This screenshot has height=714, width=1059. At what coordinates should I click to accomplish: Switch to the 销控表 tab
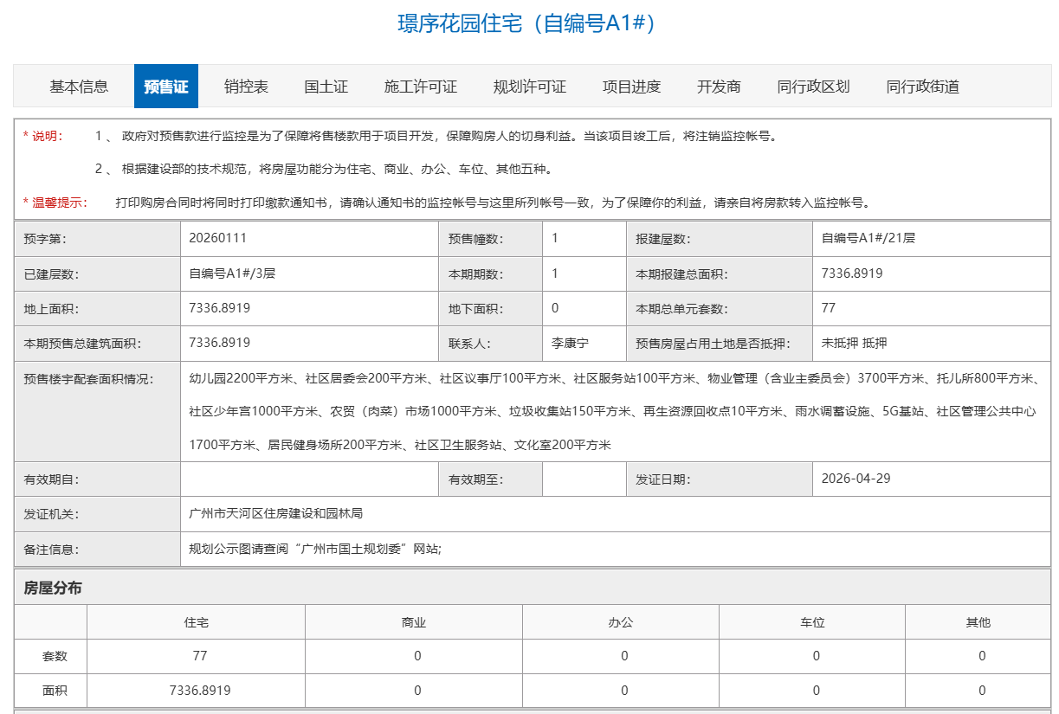coord(246,87)
